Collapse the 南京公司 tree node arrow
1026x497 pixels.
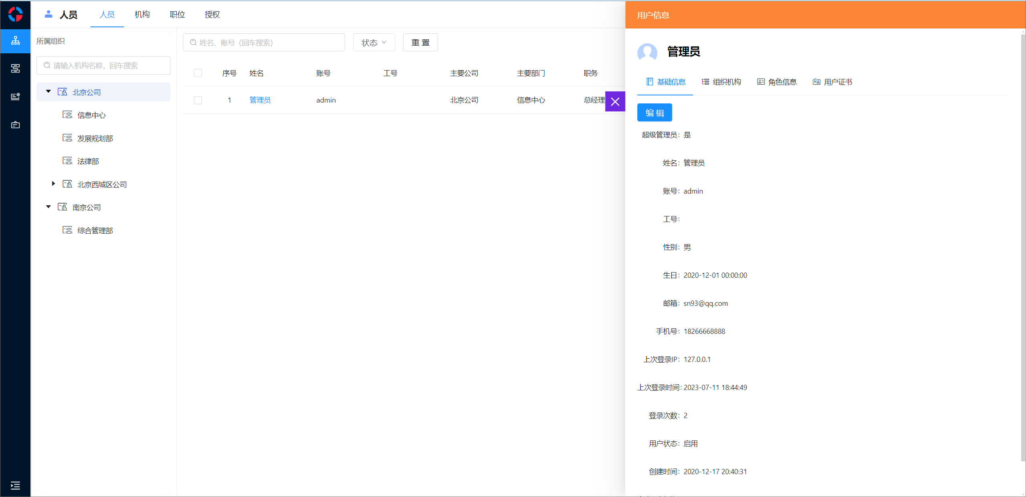pos(48,207)
